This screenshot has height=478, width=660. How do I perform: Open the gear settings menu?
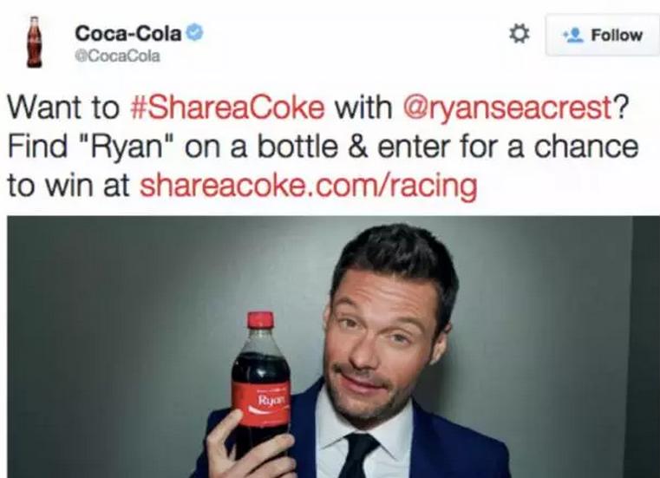(x=520, y=34)
